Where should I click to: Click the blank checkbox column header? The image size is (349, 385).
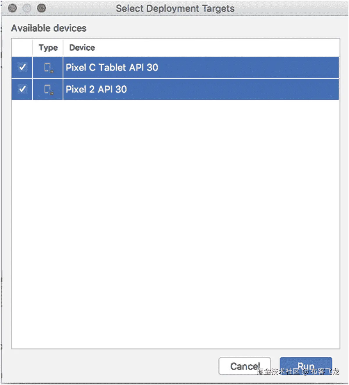tap(22, 47)
